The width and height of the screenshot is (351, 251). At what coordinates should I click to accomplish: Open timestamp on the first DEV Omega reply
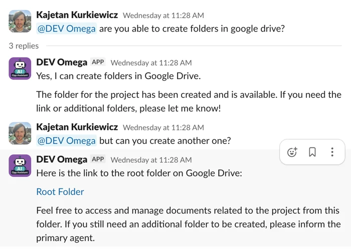(151, 63)
